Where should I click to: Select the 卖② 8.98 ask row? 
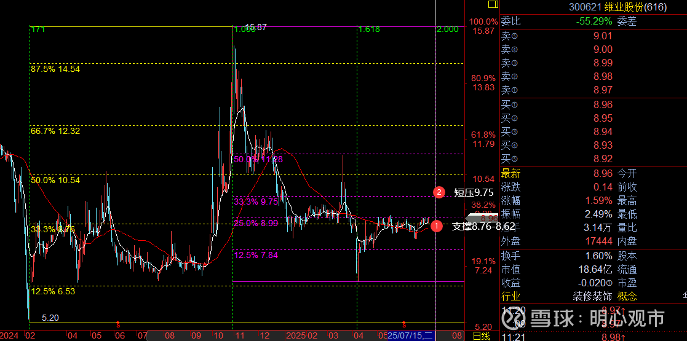(x=594, y=77)
